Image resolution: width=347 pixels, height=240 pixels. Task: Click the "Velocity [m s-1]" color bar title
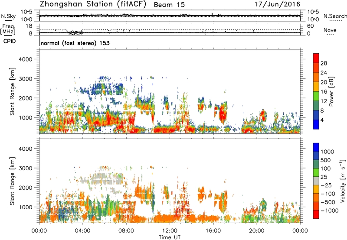343,181
